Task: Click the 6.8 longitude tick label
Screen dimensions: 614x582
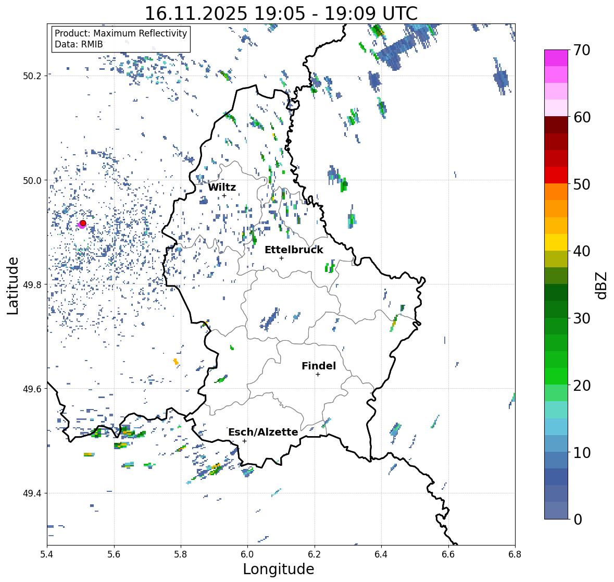Action: click(515, 554)
